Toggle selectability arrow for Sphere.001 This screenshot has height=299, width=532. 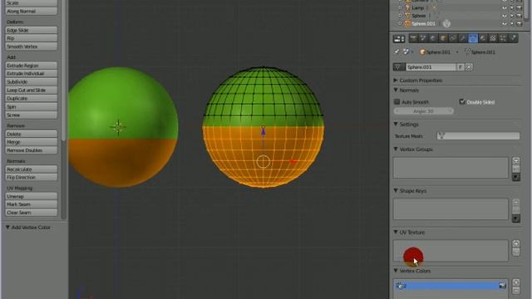click(512, 24)
